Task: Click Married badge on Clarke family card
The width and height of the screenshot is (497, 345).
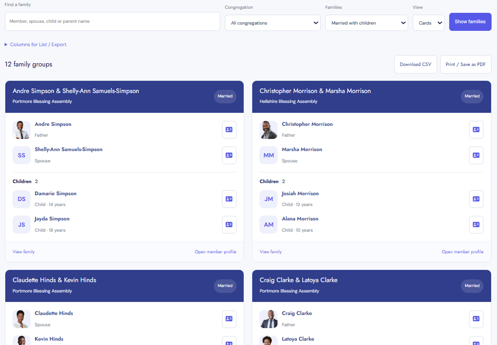Action: [472, 286]
